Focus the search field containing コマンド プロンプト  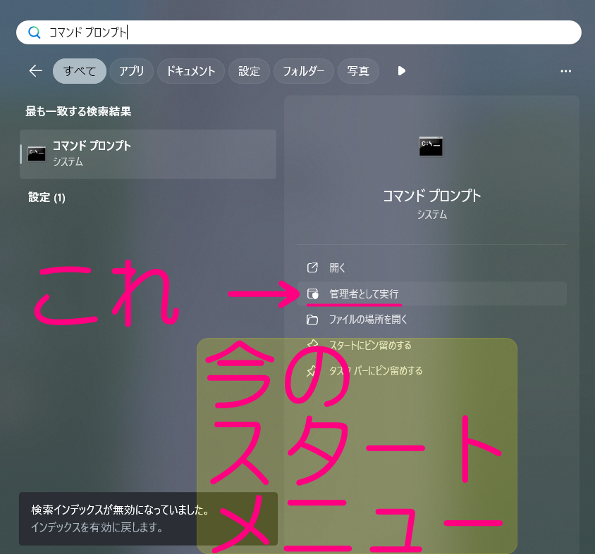(299, 32)
